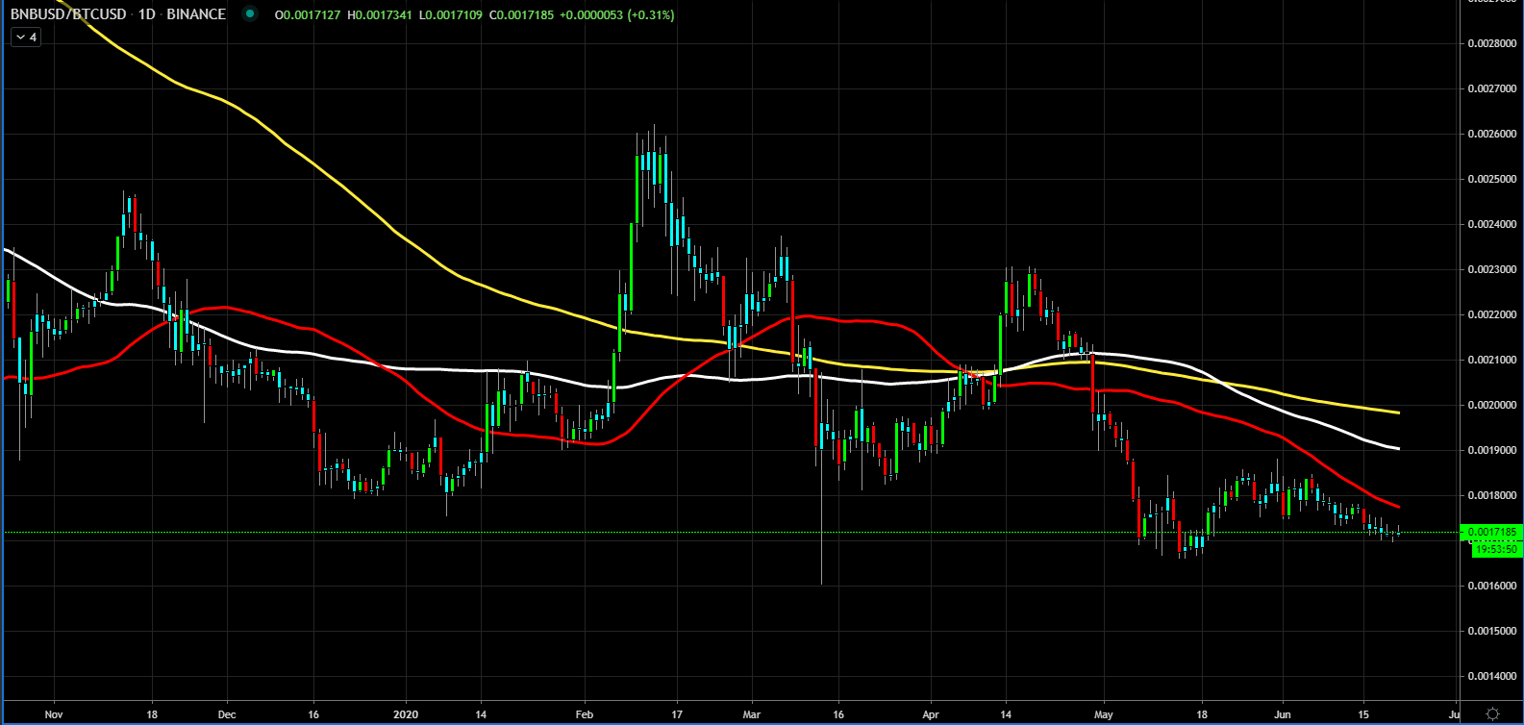
Task: Click the 0.0027000 price axis label
Action: [1492, 88]
